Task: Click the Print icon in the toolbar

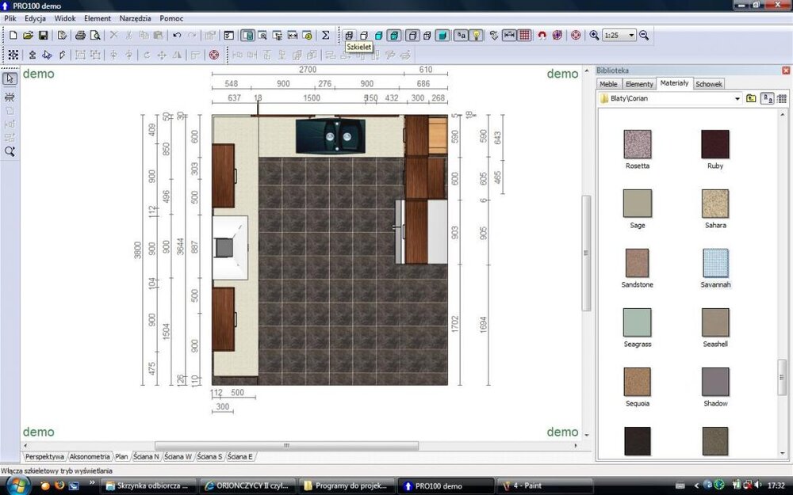Action: coord(80,36)
